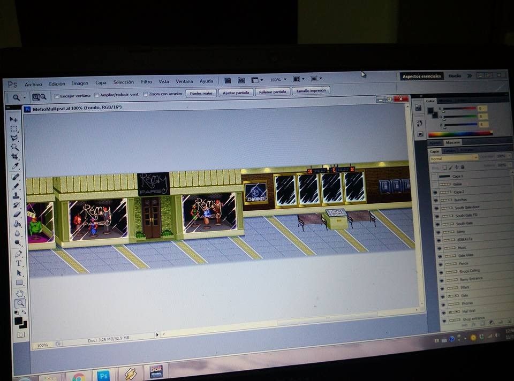Open status bar info arrow menu
Viewport: 514px width, 381px height.
point(157,335)
